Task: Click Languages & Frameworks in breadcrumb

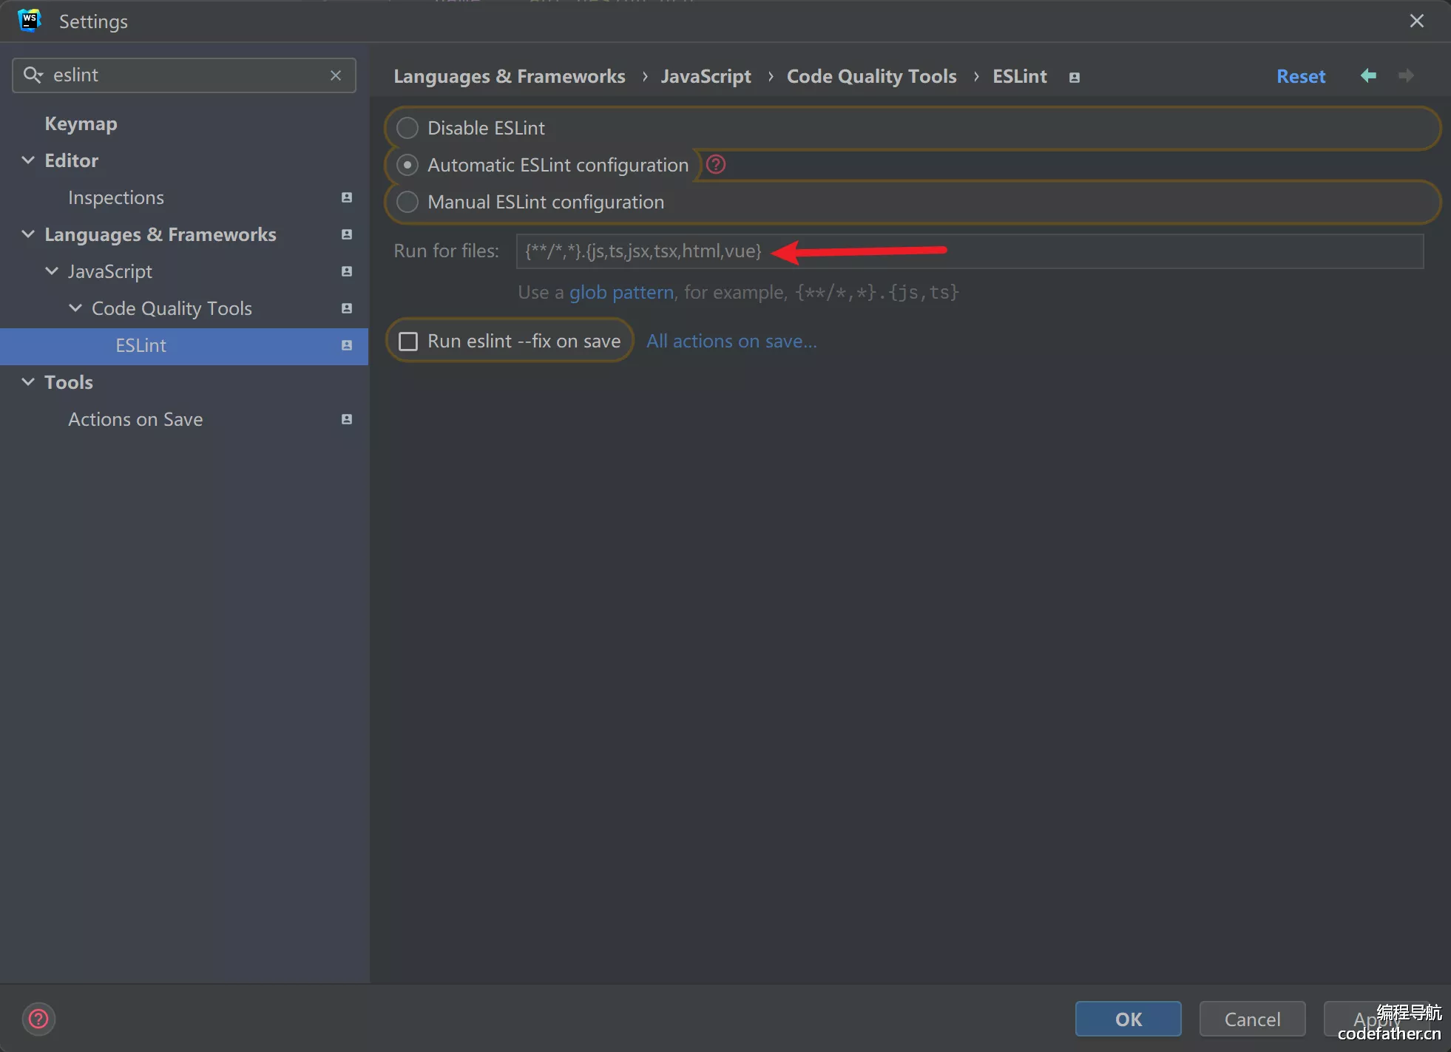Action: coord(509,76)
